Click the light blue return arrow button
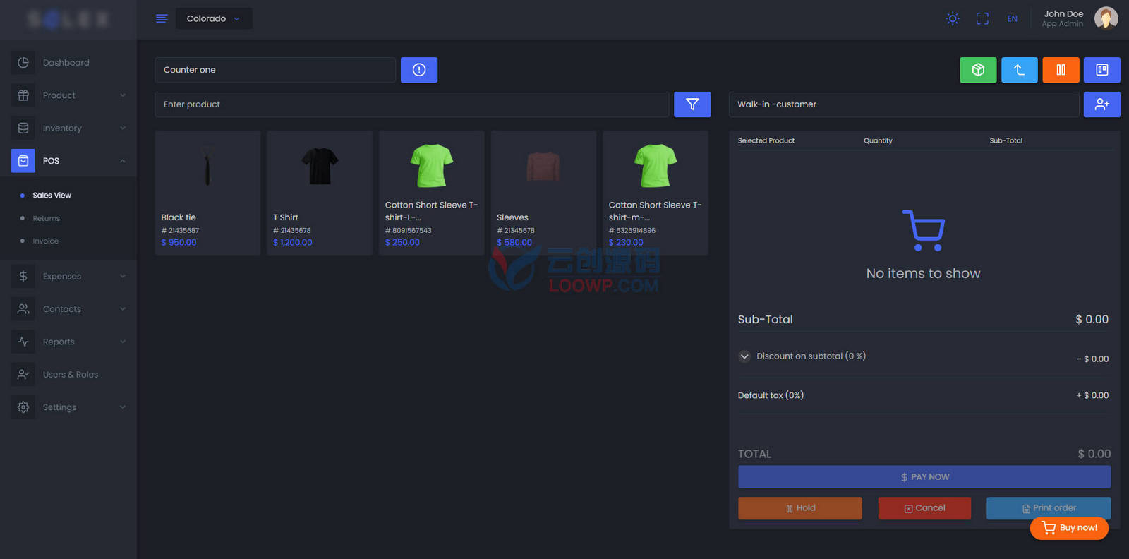Image resolution: width=1129 pixels, height=559 pixels. pyautogui.click(x=1019, y=70)
